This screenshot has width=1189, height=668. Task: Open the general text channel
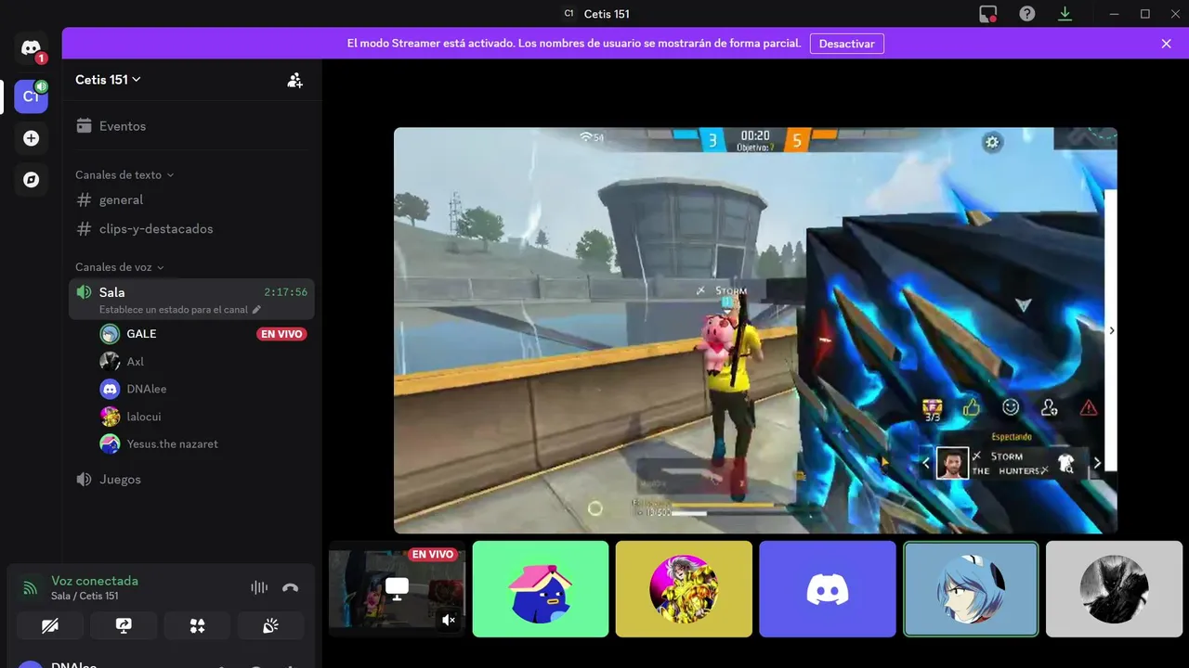pos(191,199)
